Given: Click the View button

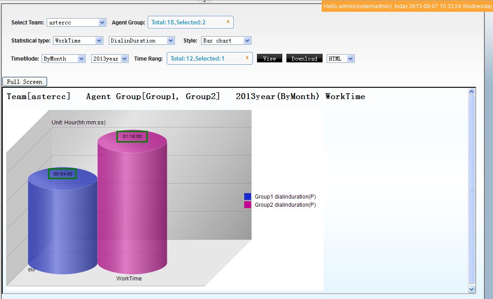Looking at the screenshot, I should (x=270, y=59).
